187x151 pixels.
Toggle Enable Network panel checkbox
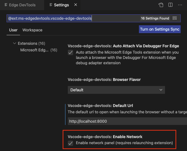coord(70,143)
